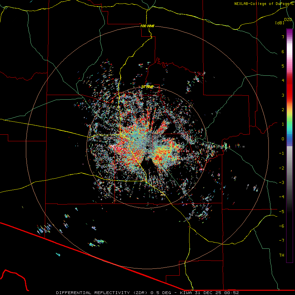Click the colorbar tick label 2
Screen dimensions: 295x295
283,110
